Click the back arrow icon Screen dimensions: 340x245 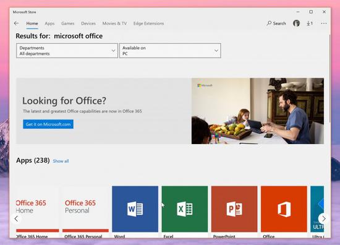pyautogui.click(x=16, y=24)
